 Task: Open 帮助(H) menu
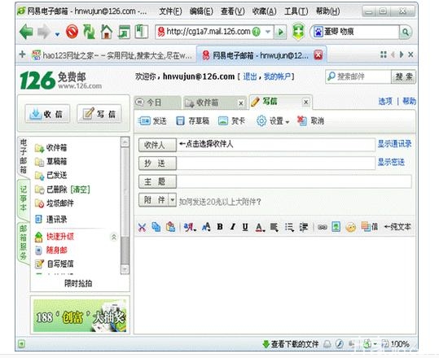click(328, 11)
